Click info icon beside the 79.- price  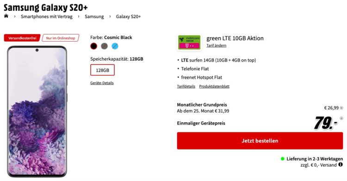341,119
